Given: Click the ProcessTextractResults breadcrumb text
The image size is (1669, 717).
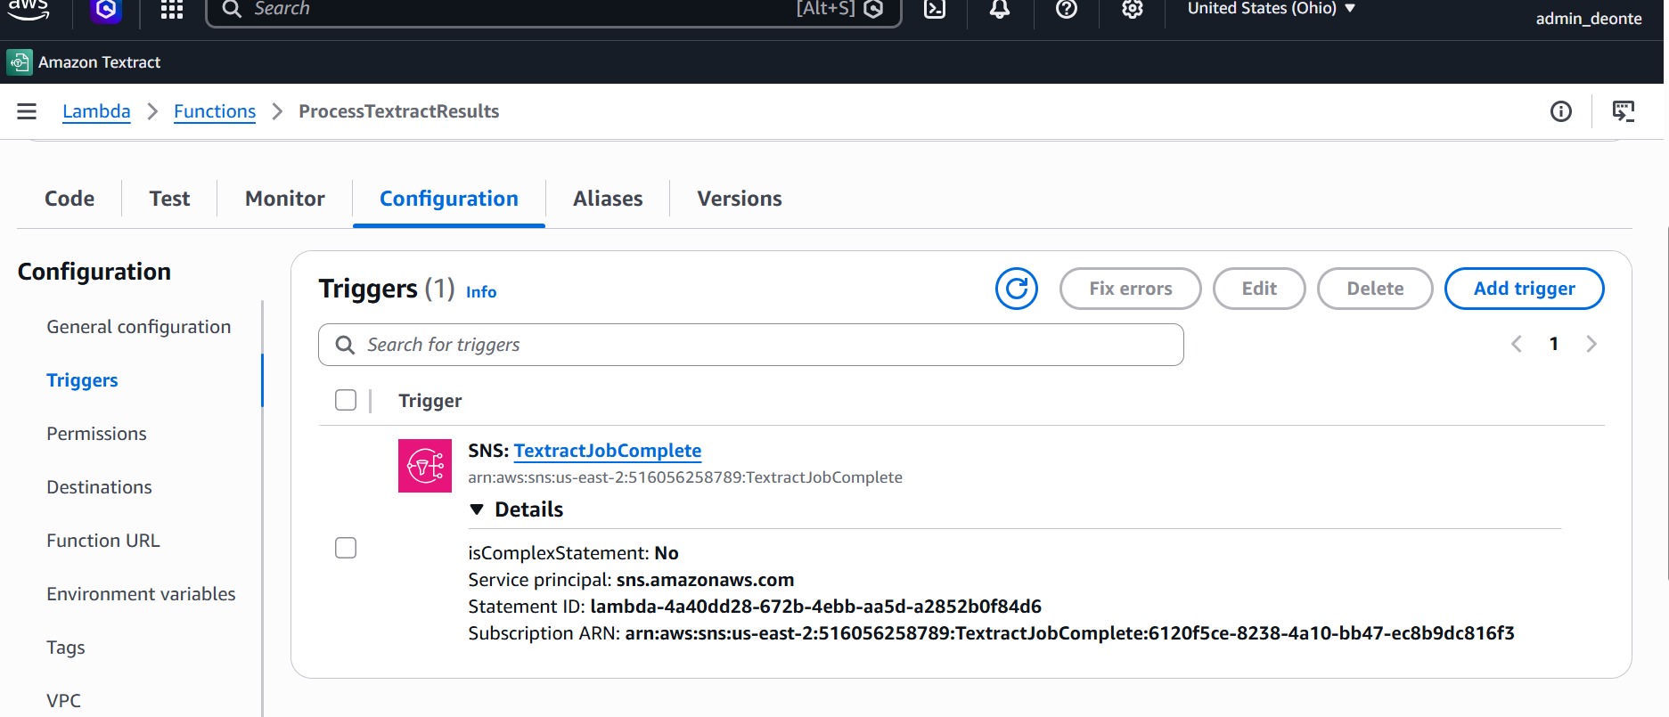Looking at the screenshot, I should point(399,111).
